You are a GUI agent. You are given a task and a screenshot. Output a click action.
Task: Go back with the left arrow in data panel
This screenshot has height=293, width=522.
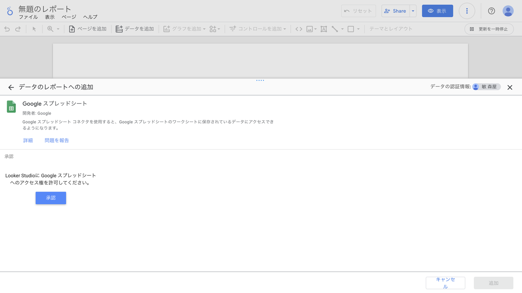pos(11,87)
